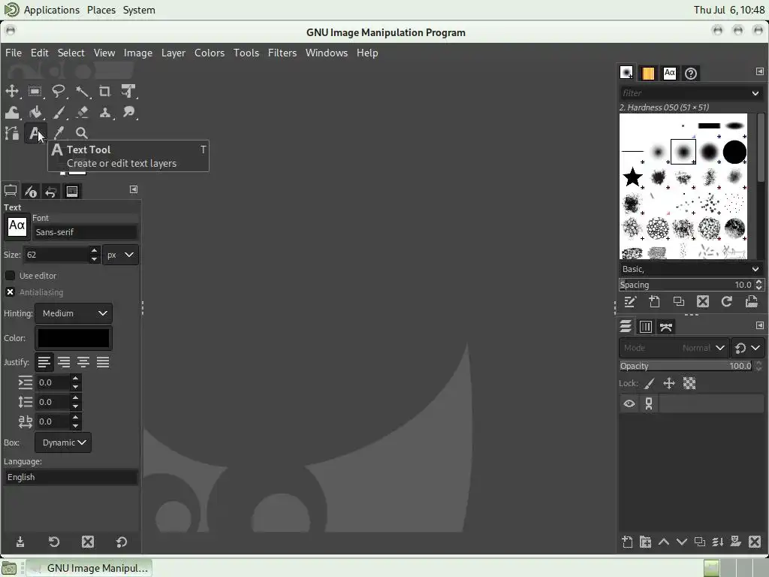The width and height of the screenshot is (769, 577).
Task: Toggle the Antialiasing checkbox
Action: click(10, 292)
